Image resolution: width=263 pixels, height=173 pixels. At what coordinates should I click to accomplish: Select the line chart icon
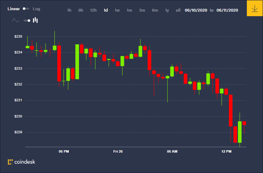point(16,20)
